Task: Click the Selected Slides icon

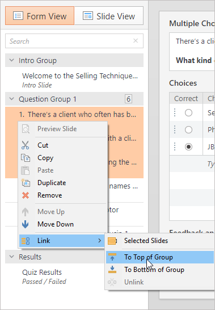Action: [112, 241]
